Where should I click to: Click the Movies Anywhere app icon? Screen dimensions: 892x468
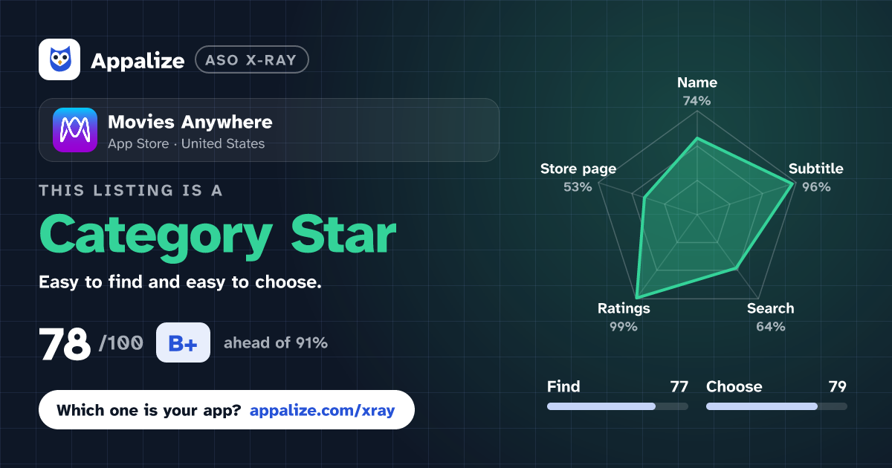coord(74,130)
